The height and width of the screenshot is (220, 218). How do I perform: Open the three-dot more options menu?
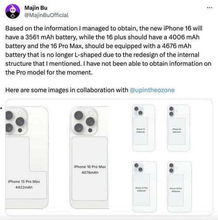(210, 8)
